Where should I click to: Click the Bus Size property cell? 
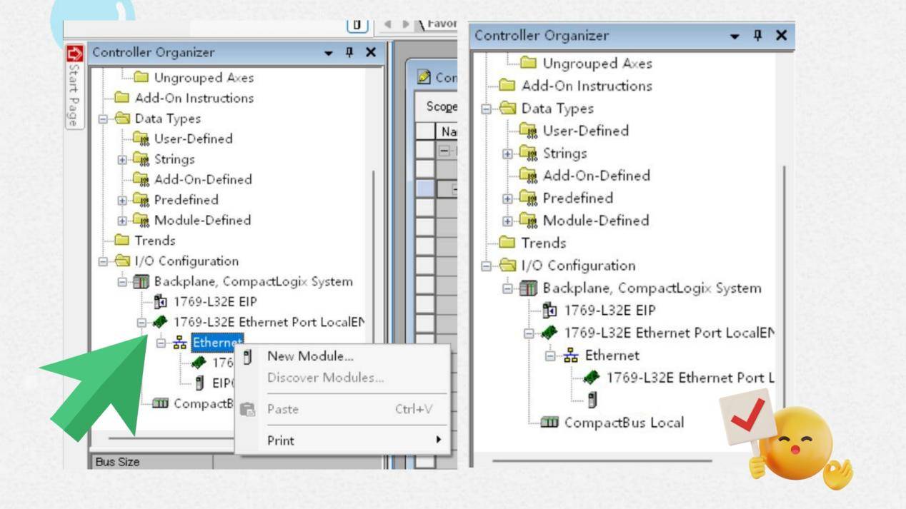(x=151, y=462)
